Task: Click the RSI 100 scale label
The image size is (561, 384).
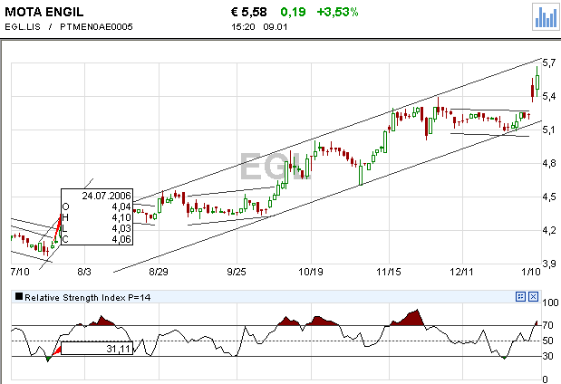Action: tap(550, 302)
